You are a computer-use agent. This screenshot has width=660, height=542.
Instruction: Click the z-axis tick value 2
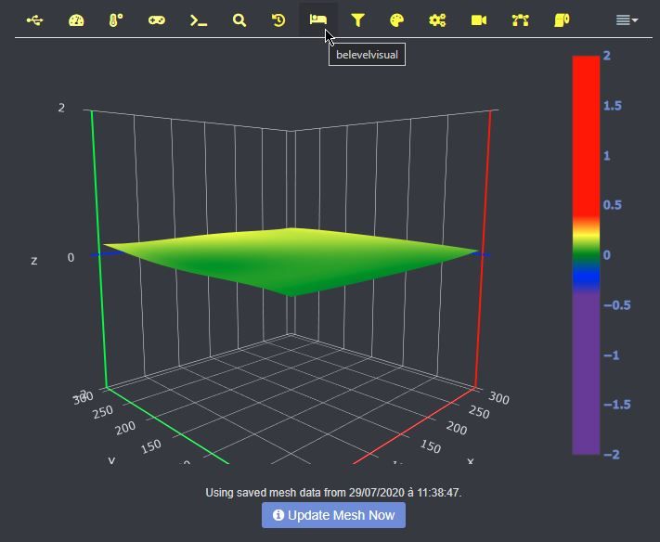coord(61,108)
